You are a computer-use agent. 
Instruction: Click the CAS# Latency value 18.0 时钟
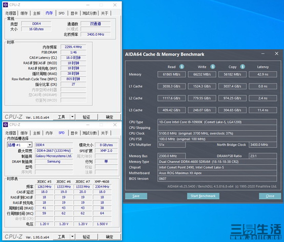(73, 57)
